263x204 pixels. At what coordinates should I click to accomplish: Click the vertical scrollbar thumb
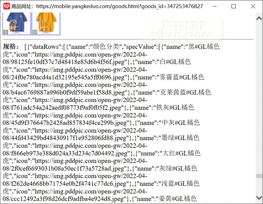pos(259,176)
